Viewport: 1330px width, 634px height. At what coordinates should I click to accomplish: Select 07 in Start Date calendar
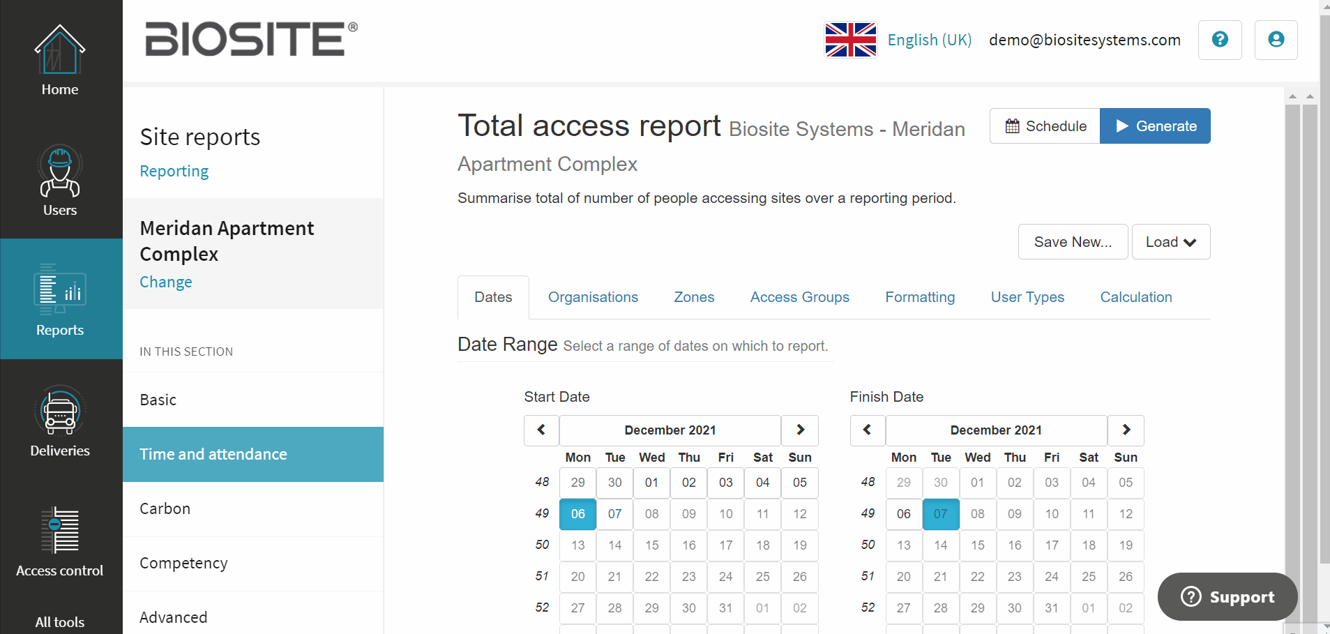(614, 514)
